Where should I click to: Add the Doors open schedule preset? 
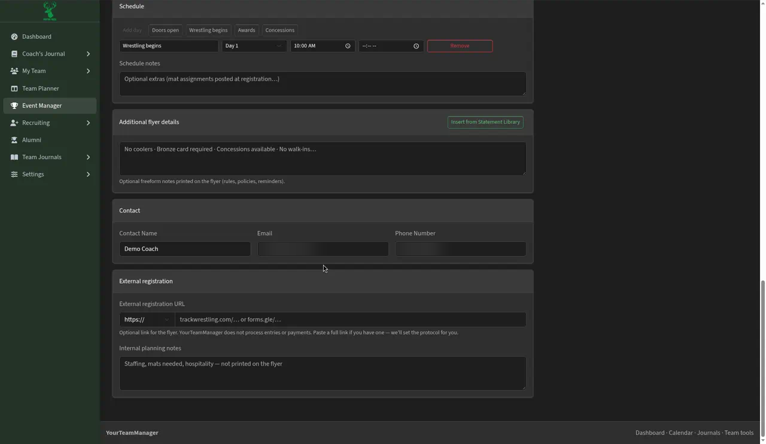(x=165, y=30)
